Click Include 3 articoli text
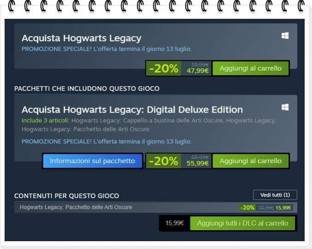This screenshot has height=249, width=312. coord(45,121)
